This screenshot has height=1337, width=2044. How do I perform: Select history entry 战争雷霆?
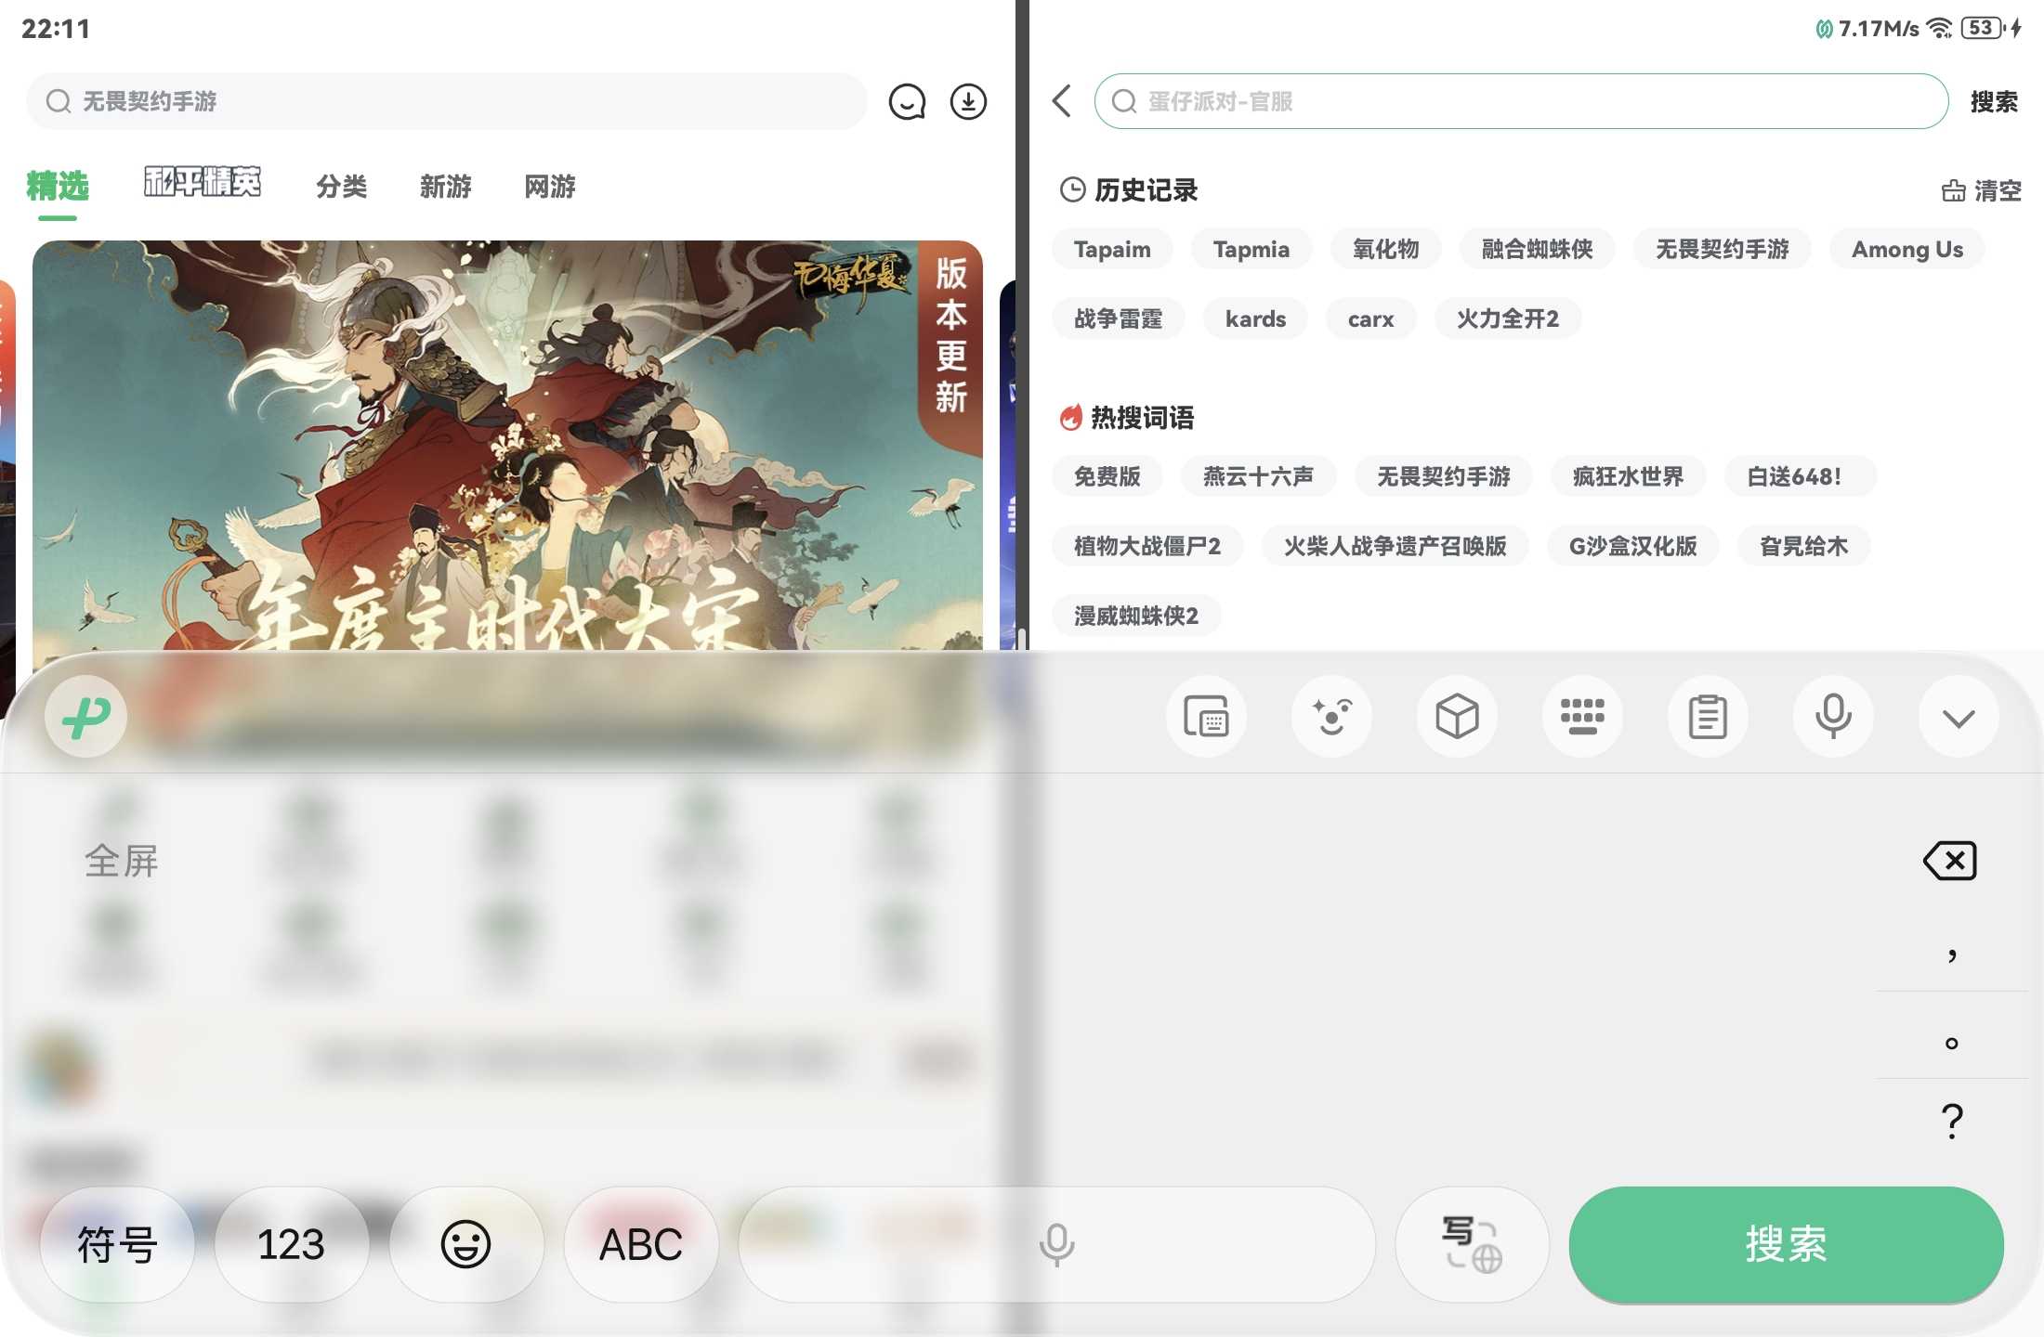coord(1119,318)
